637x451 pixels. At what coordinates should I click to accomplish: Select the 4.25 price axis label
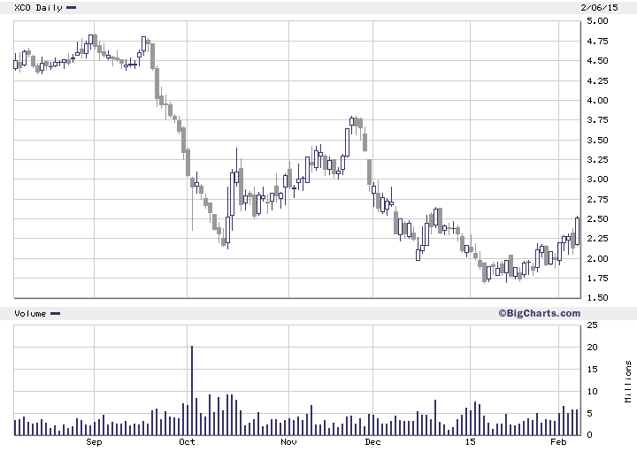pyautogui.click(x=597, y=80)
